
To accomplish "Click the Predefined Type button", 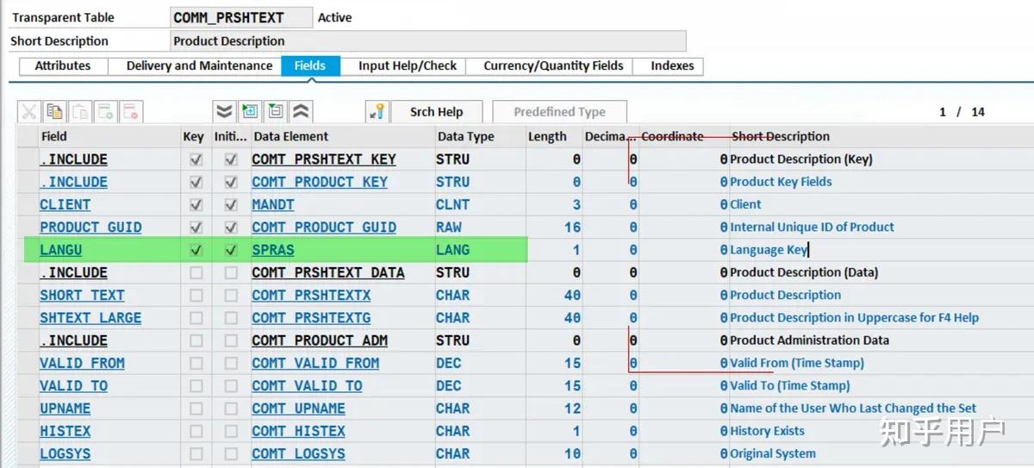I will [559, 111].
